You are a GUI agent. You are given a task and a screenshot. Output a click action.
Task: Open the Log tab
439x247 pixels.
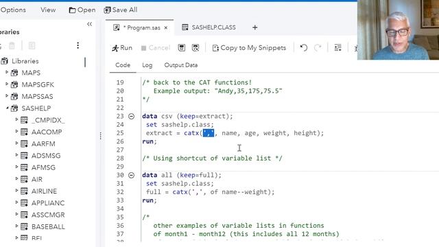(147, 65)
